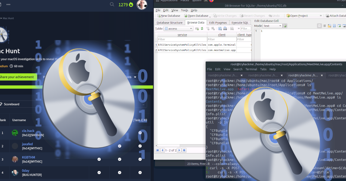
Task: Click Share your achievement button
Action: (x=18, y=77)
